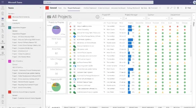The image size is (196, 108).
Task: Open the PROJECT TIMELINES report page tab
Action: point(69,107)
